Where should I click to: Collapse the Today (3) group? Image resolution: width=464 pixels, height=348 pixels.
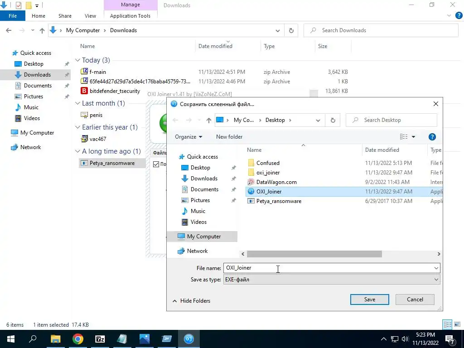[77, 60]
